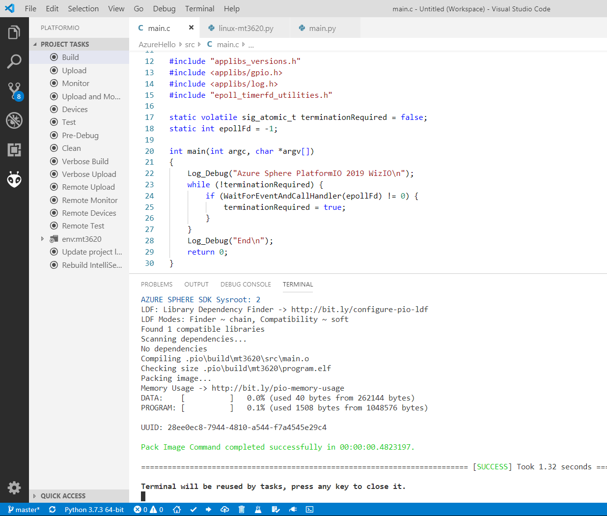Image resolution: width=607 pixels, height=516 pixels.
Task: Click PlatformIO Test flask icon
Action: pyautogui.click(x=258, y=510)
